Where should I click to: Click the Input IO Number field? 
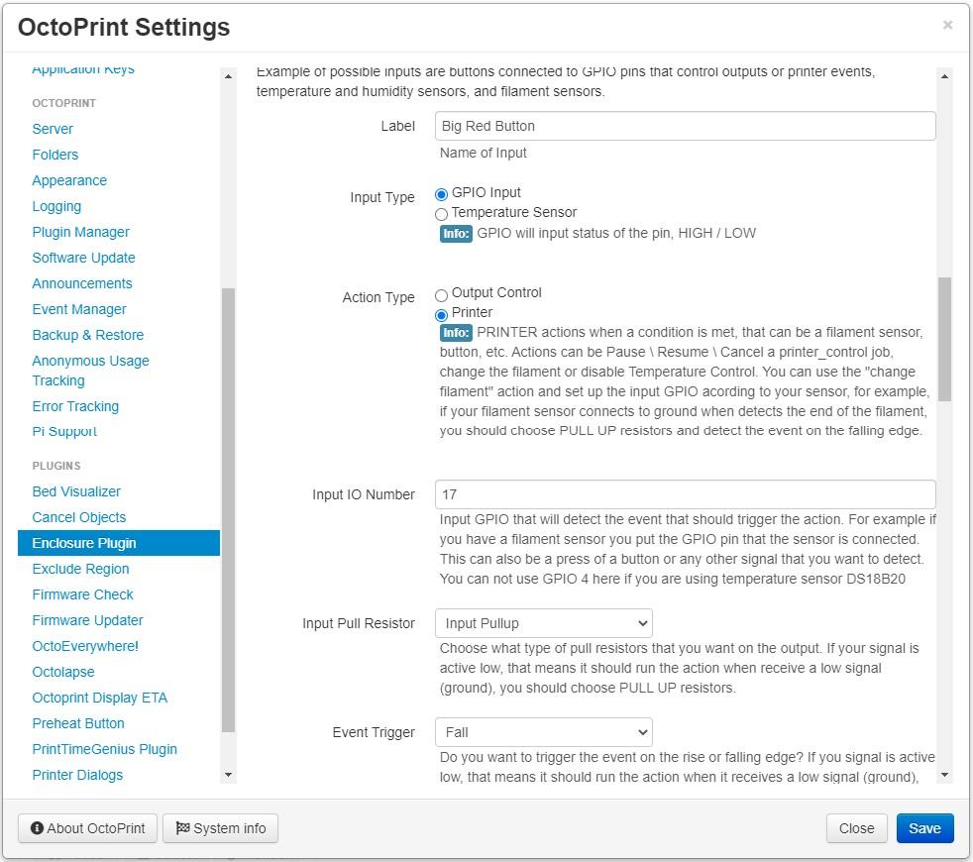[x=685, y=494]
